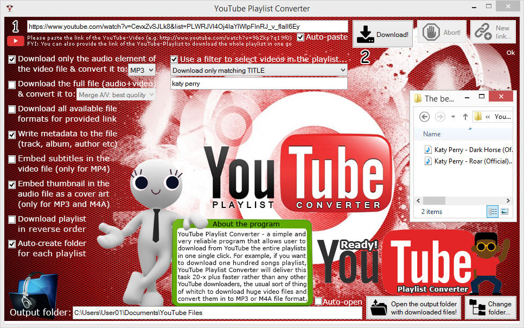Click the app icon in the title bar
Image resolution: width=524 pixels, height=328 pixels.
pyautogui.click(x=10, y=8)
